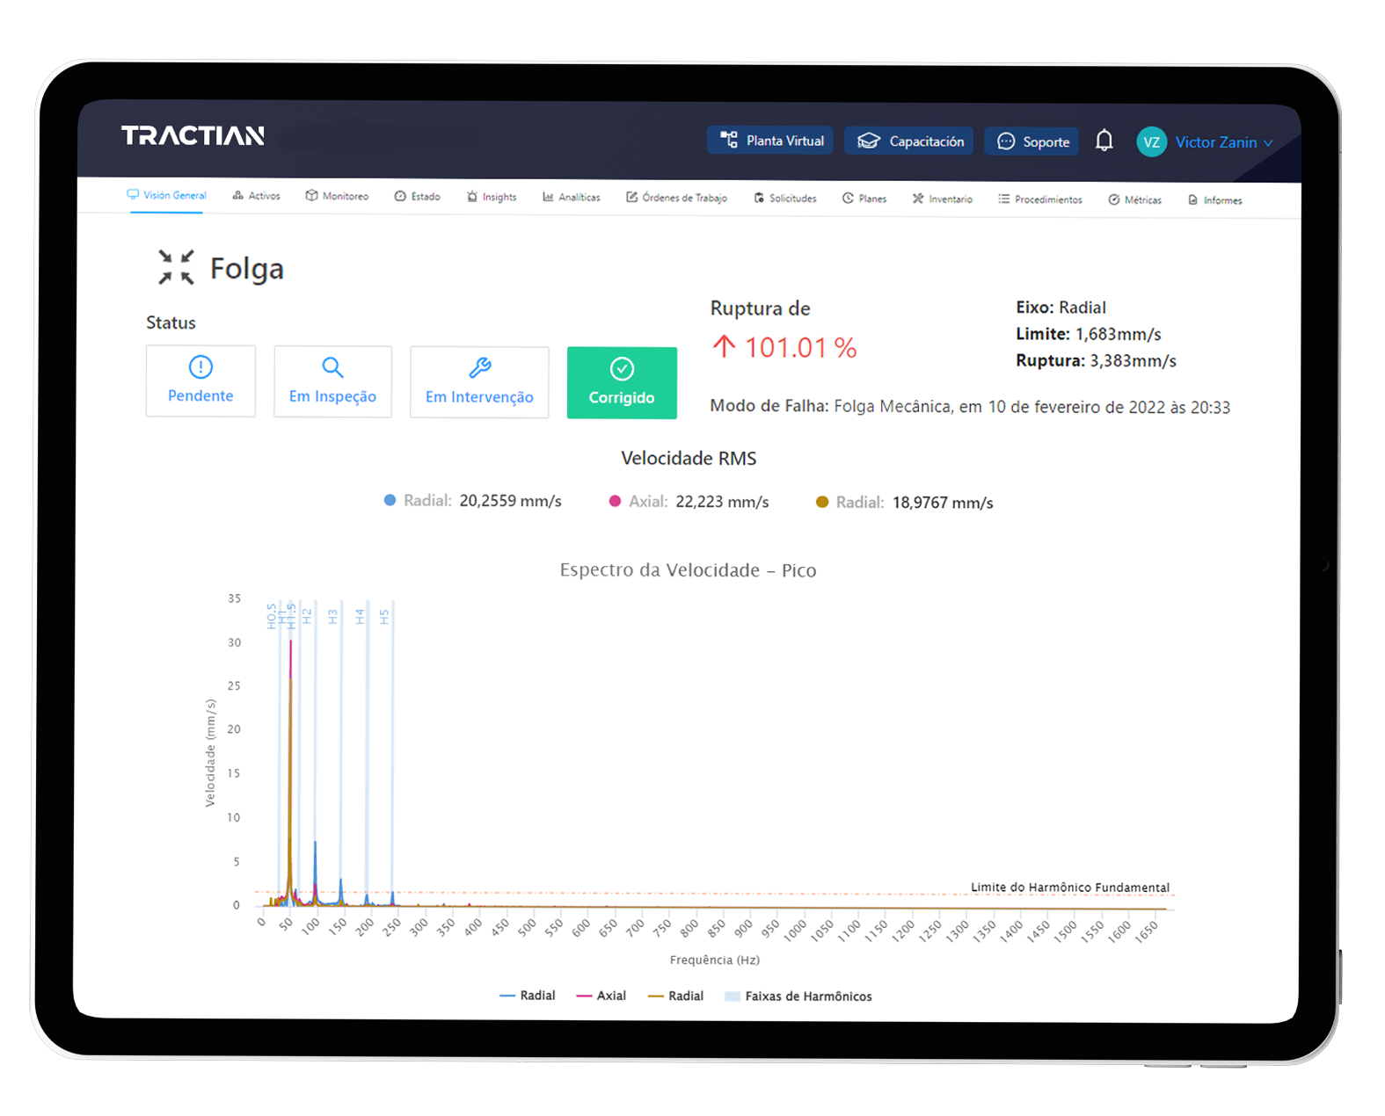This screenshot has height=1116, width=1385.
Task: Click the exclamation icon in Pendente
Action: pyautogui.click(x=200, y=366)
